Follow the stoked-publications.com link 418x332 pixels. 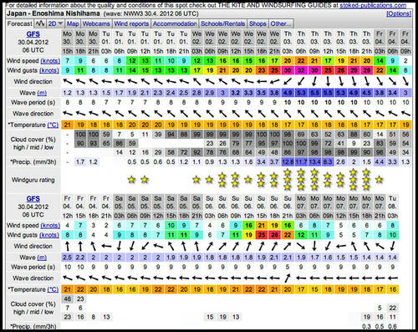pyautogui.click(x=373, y=5)
